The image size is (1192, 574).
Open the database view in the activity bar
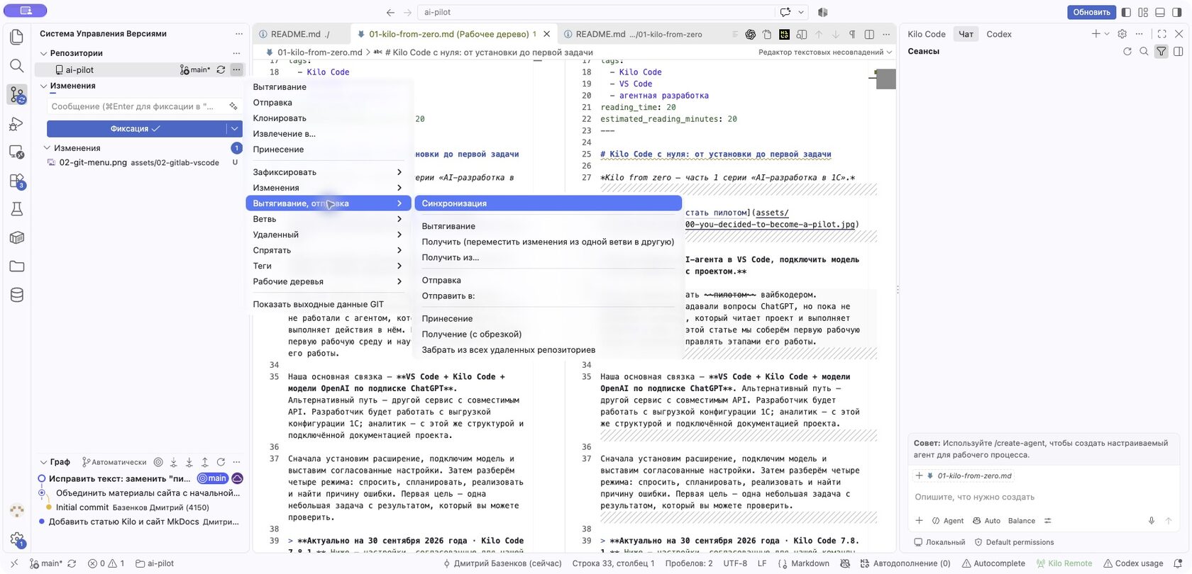tap(17, 295)
